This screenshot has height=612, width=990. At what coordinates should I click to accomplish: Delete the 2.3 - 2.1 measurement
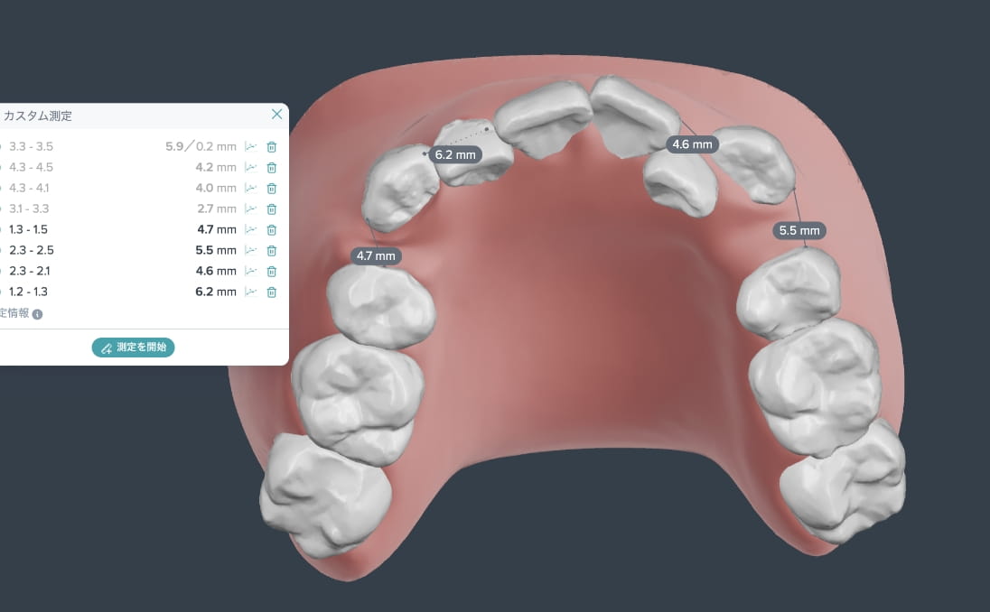272,272
